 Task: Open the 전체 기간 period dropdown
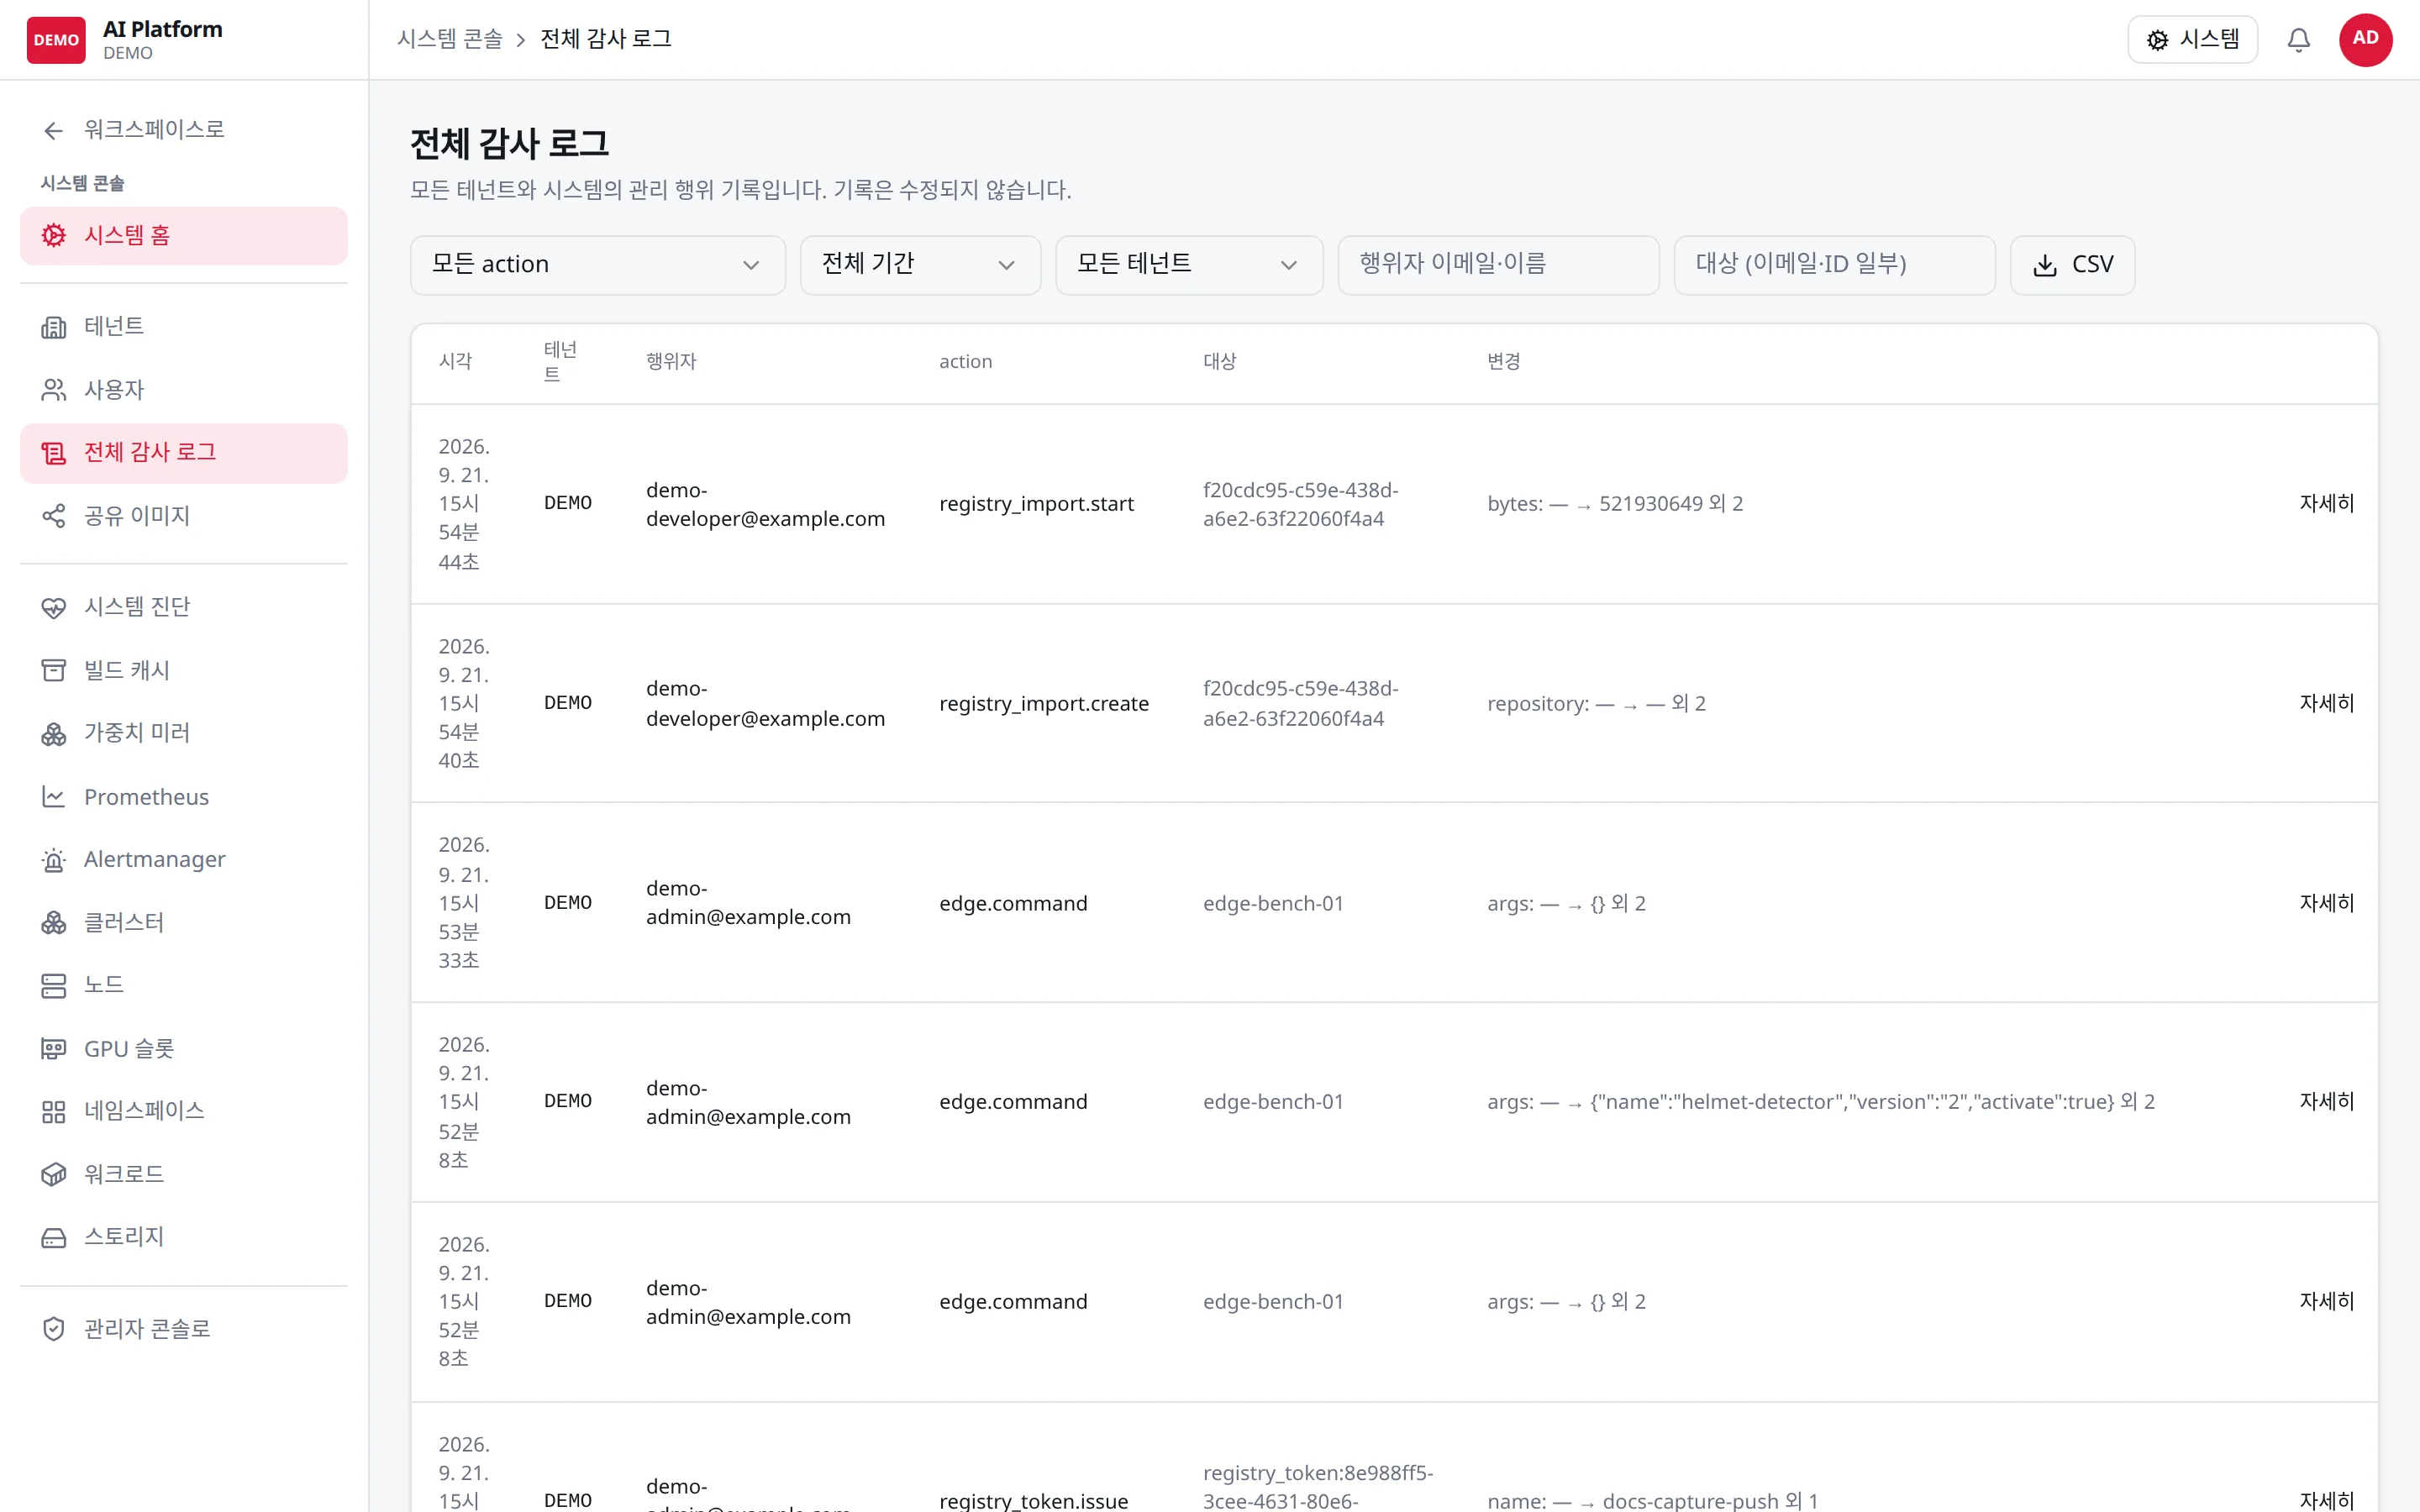(920, 265)
